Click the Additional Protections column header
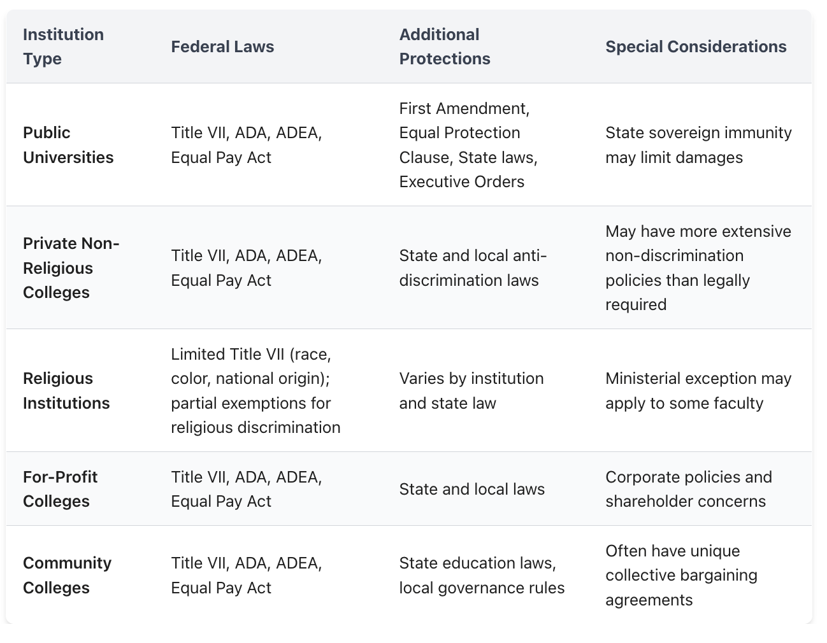 pyautogui.click(x=444, y=46)
